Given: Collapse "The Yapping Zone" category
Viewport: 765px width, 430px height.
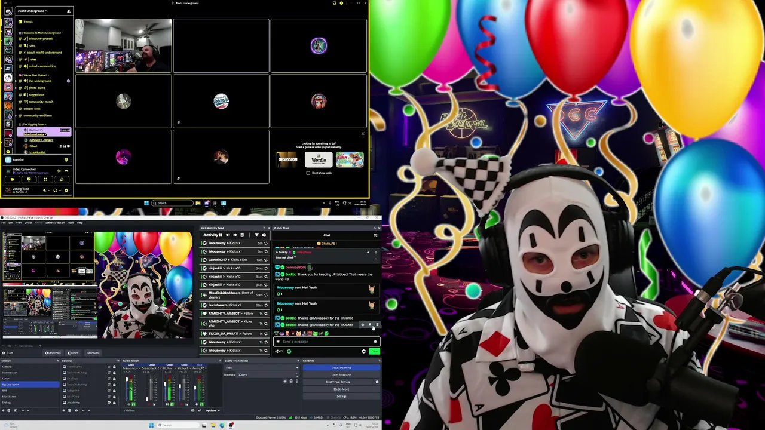Looking at the screenshot, I should 33,124.
